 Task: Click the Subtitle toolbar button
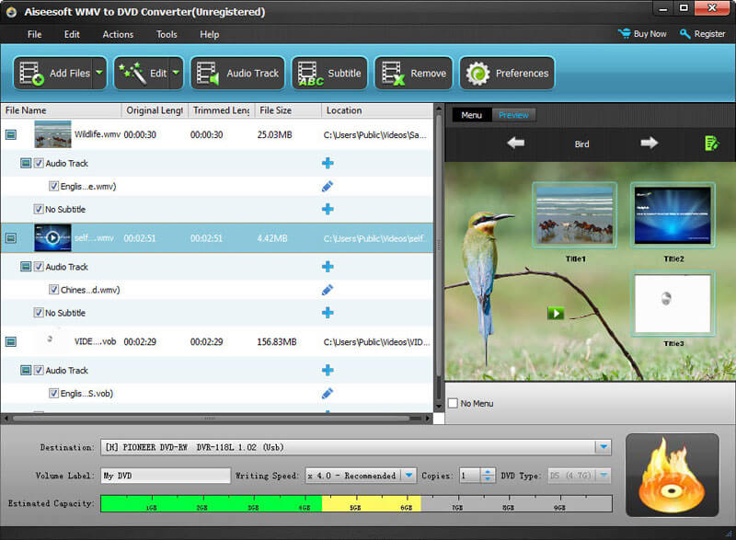click(x=329, y=74)
